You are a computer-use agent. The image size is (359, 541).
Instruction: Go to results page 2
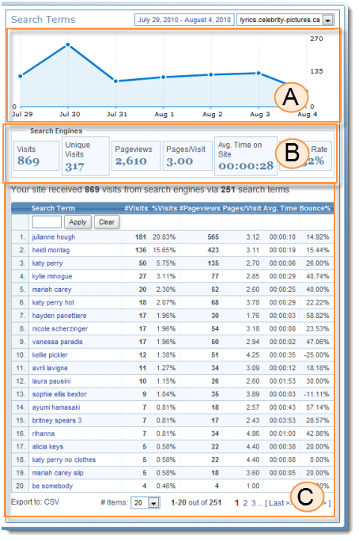(245, 503)
